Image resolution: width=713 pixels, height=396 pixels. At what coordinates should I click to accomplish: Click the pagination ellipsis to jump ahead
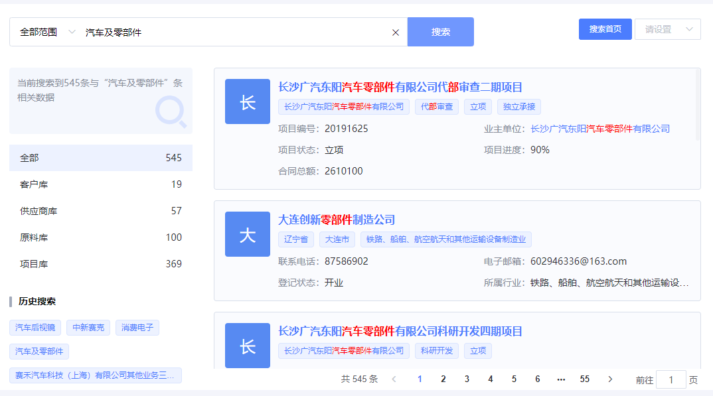561,379
